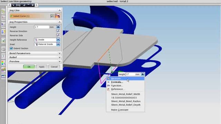Click the reset icon in the Jog title bar
The height and width of the screenshot is (124, 221).
point(24,5)
